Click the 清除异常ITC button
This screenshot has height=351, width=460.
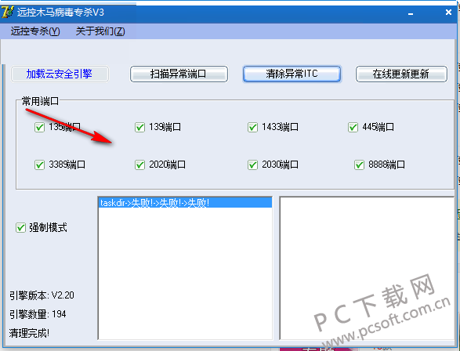292,74
